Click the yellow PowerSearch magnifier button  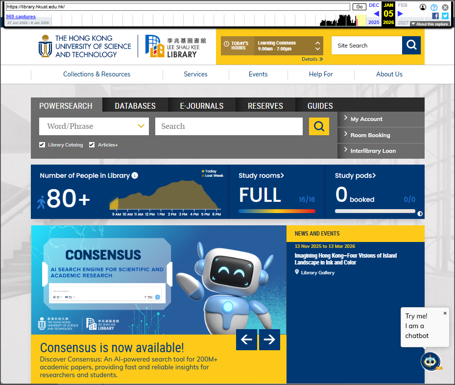point(319,126)
